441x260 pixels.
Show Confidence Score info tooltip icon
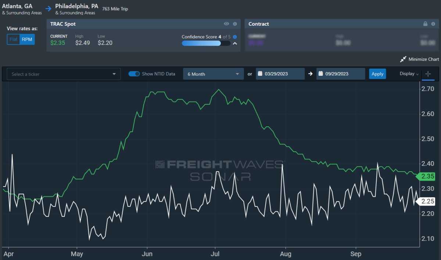(235, 37)
